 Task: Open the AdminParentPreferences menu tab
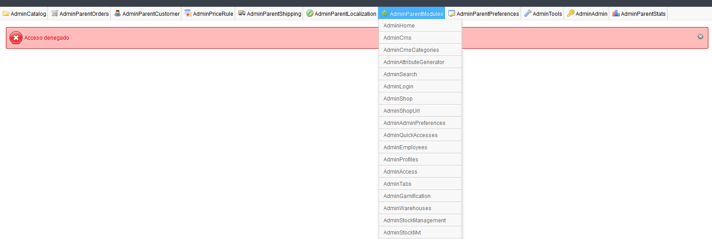pos(484,14)
